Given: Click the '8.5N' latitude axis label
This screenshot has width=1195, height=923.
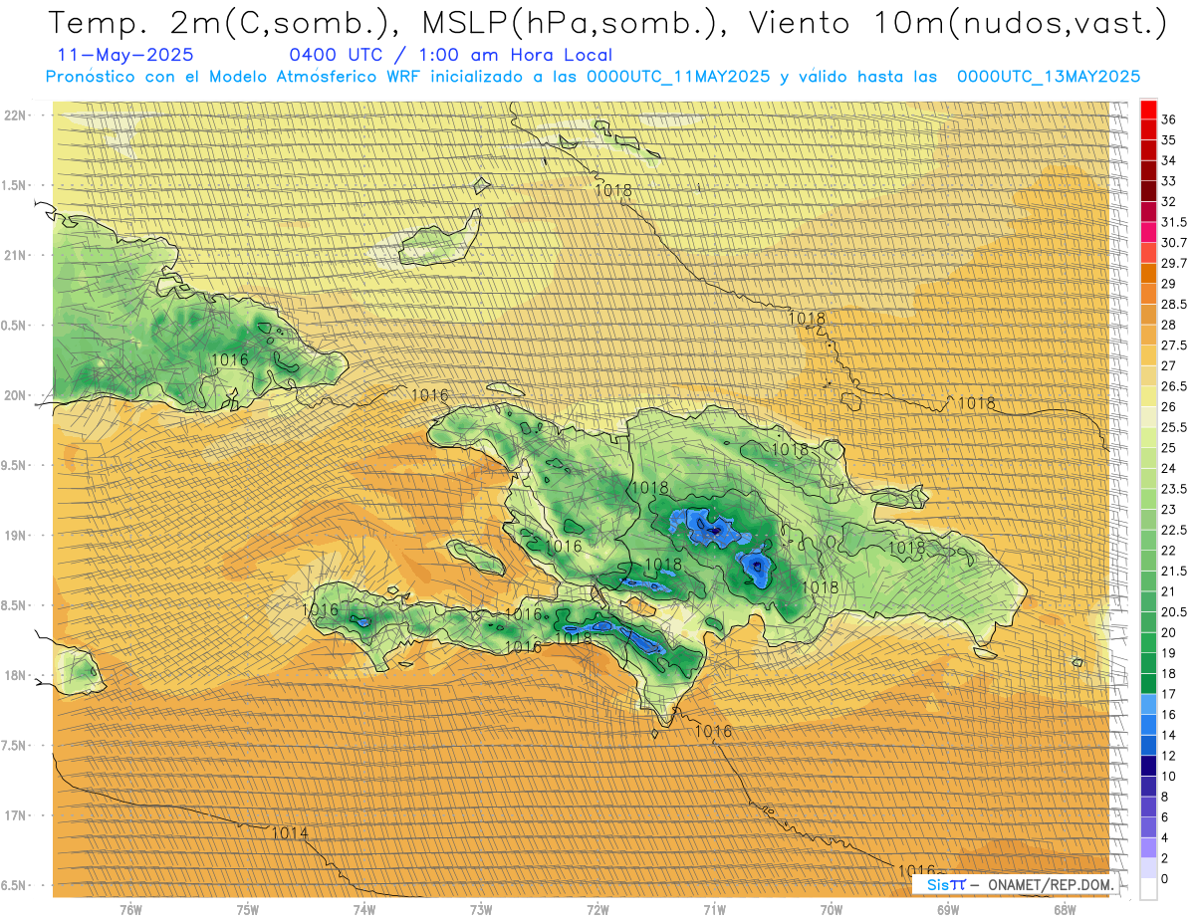Looking at the screenshot, I should (16, 605).
